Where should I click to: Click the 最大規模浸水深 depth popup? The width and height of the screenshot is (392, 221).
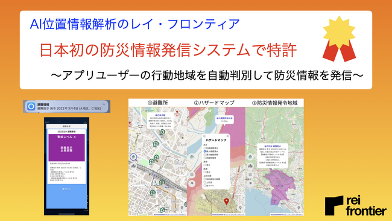click(x=224, y=119)
